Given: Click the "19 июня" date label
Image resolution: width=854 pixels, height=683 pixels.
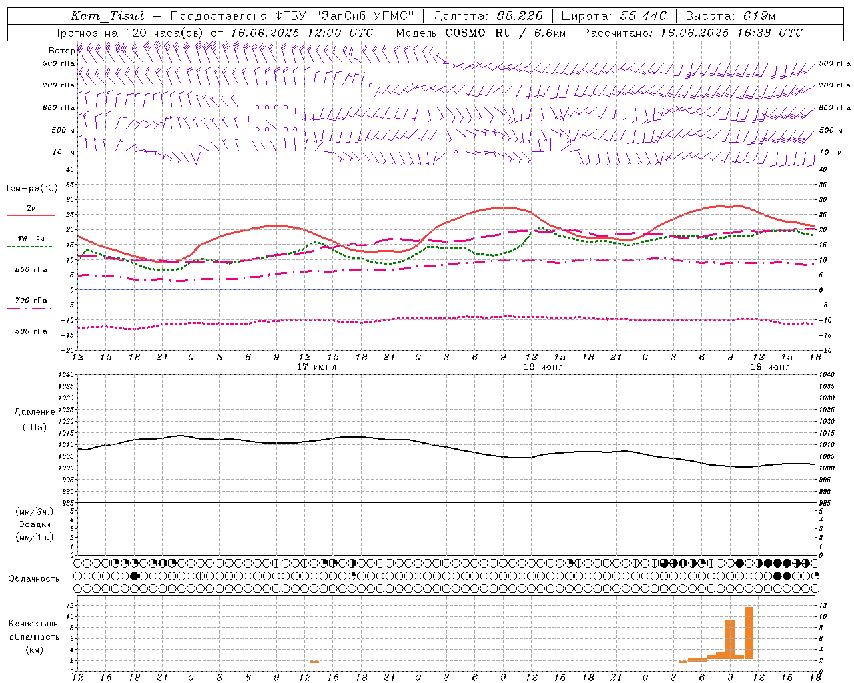Looking at the screenshot, I should (x=770, y=367).
